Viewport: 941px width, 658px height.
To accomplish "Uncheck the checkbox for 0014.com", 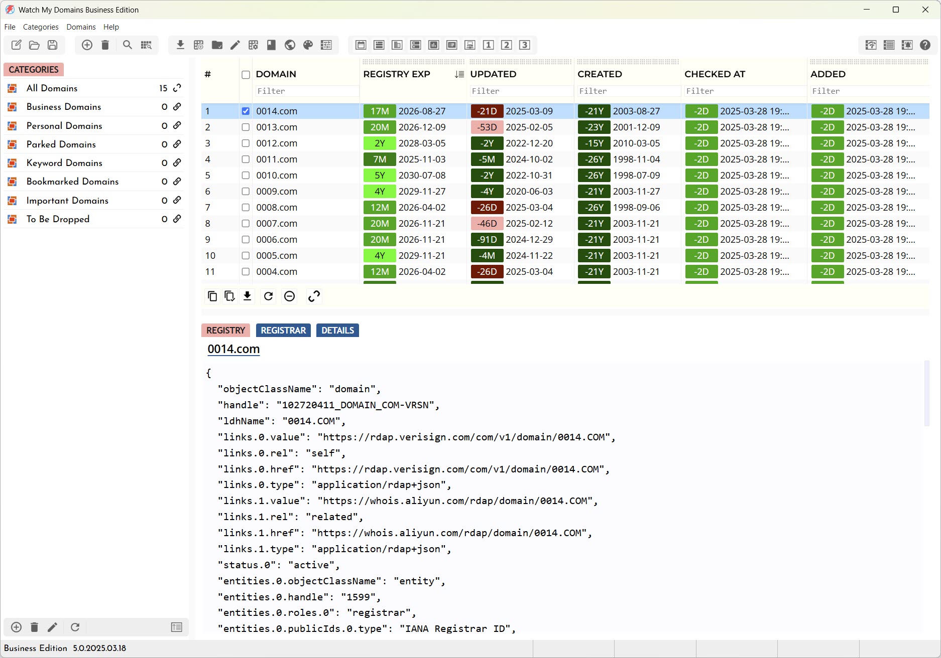I will 246,111.
